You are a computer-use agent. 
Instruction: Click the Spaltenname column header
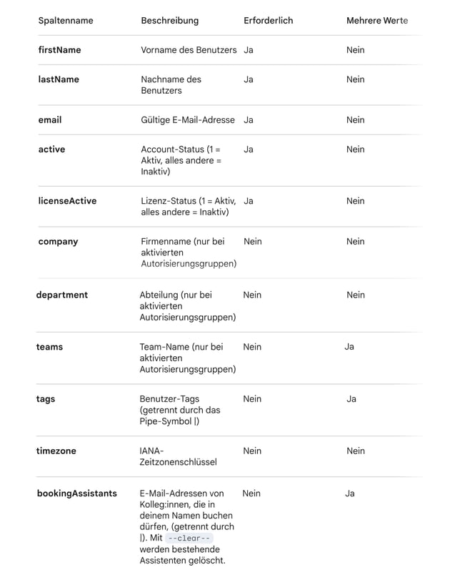click(66, 21)
